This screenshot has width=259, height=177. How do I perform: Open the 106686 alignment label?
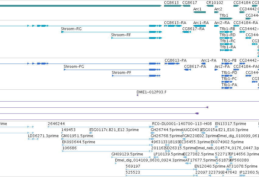(69, 148)
